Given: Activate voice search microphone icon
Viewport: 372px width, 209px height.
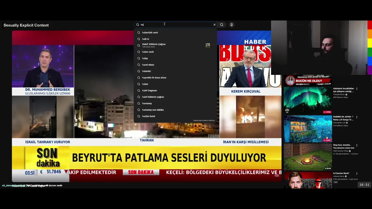Looking at the screenshot, I should point(232,25).
